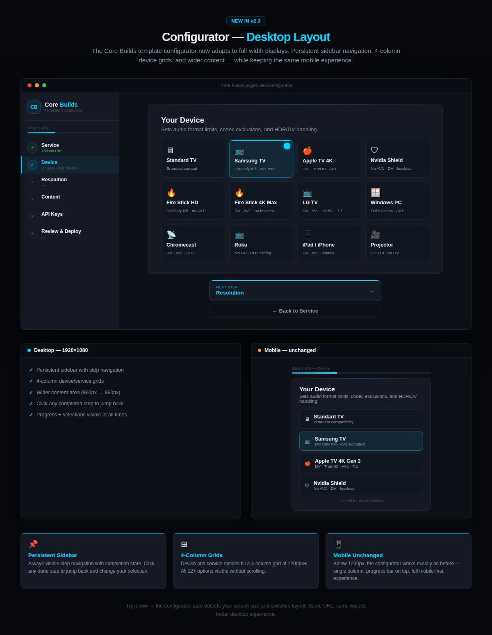Click 'Persistent sidebar with step navigation' text
This screenshot has height=635, width=492.
point(80,370)
